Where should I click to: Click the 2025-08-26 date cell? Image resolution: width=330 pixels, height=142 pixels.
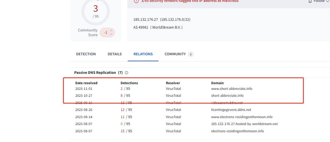[x=84, y=110]
